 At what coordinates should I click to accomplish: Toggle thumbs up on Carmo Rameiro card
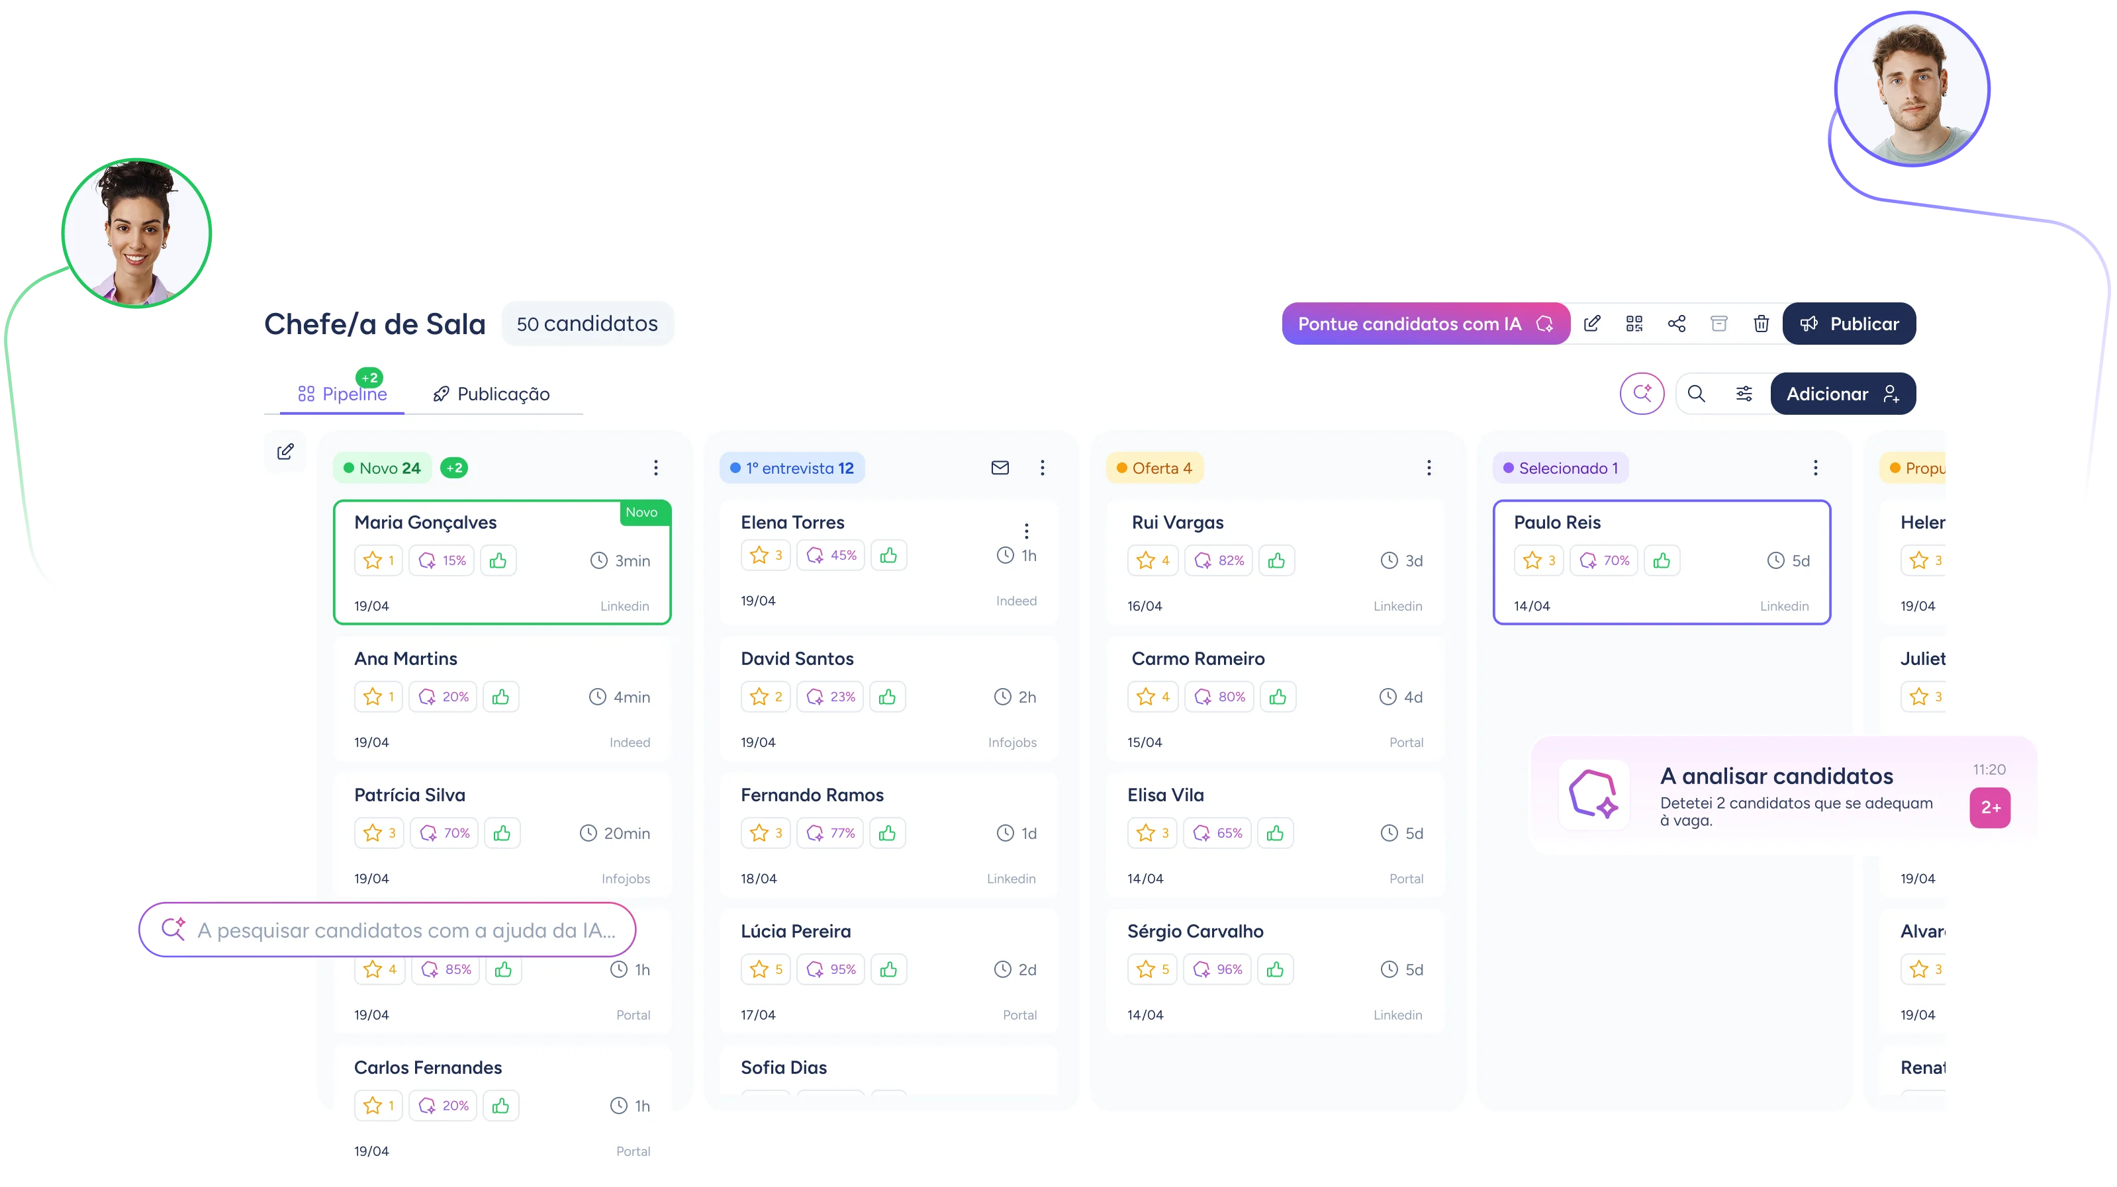pyautogui.click(x=1278, y=697)
